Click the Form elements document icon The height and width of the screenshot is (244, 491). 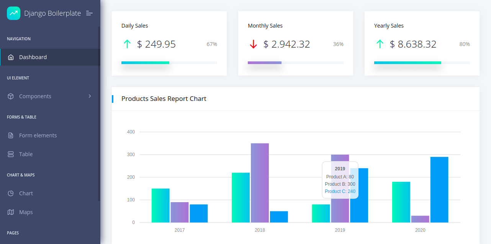click(x=11, y=135)
